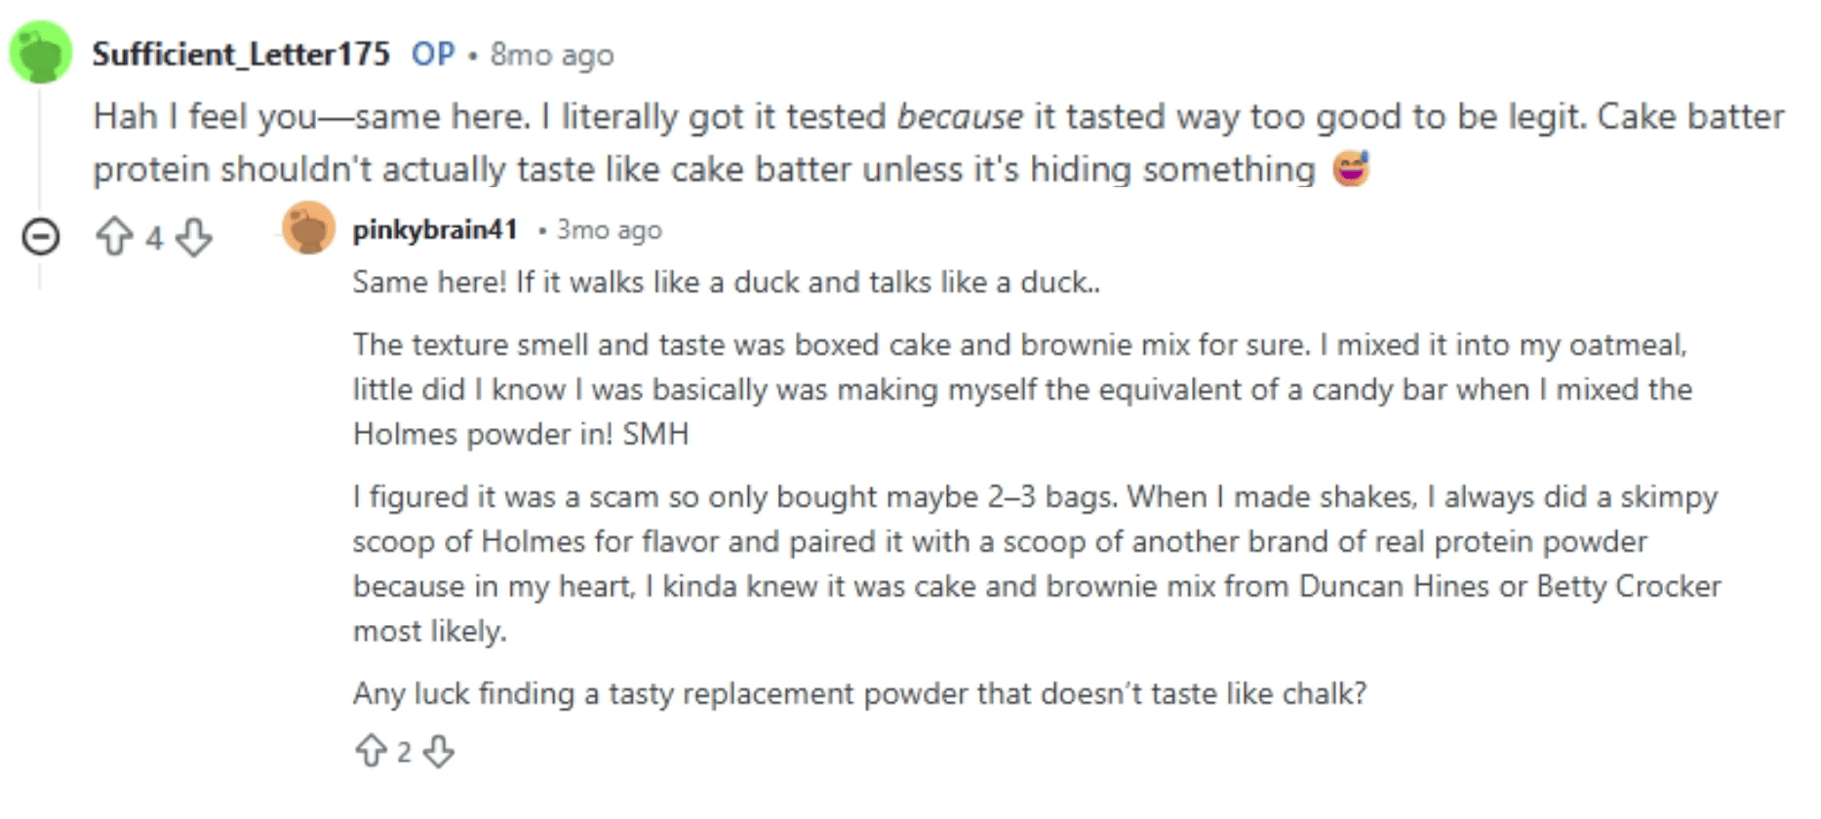Click the italic word 'because'
This screenshot has width=1821, height=819.
(960, 117)
